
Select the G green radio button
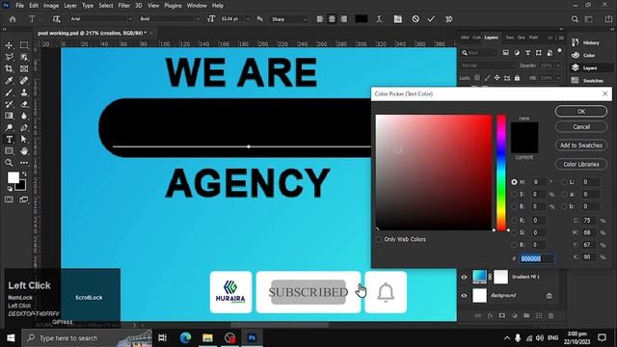[514, 232]
